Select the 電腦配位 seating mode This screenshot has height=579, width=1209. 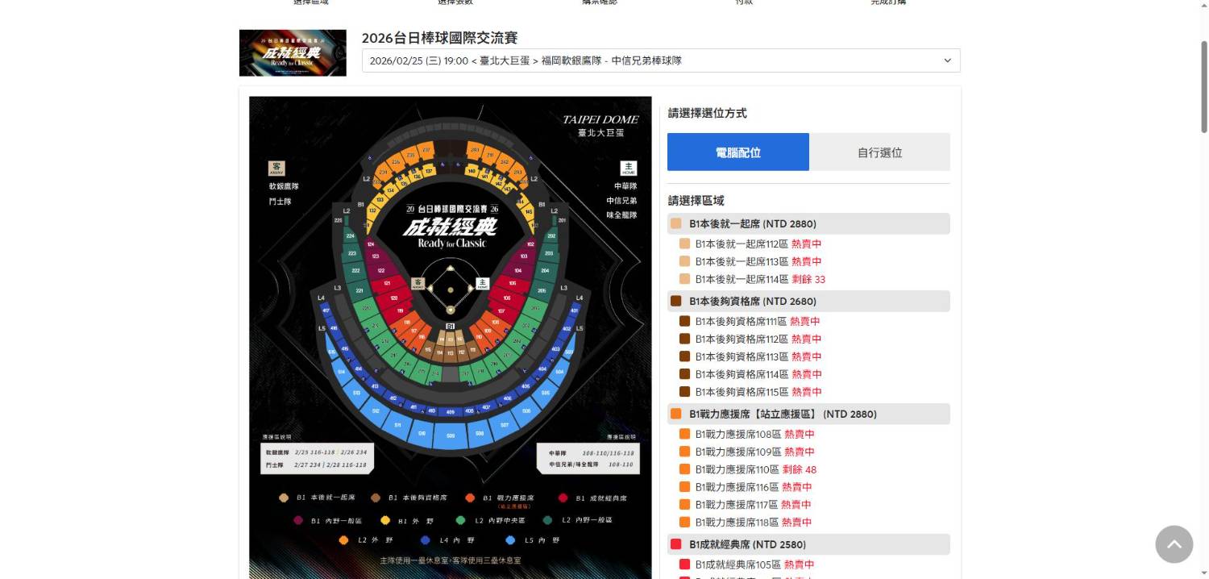pos(737,152)
